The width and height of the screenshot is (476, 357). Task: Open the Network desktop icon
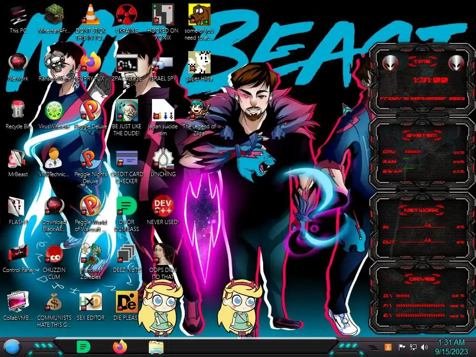18,67
